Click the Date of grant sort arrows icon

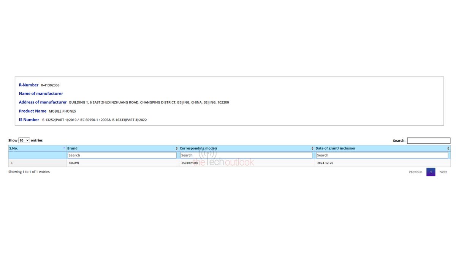(x=448, y=148)
